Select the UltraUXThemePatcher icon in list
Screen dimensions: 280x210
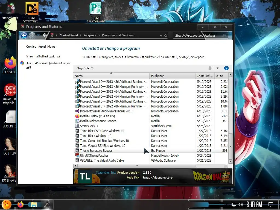tap(77, 155)
